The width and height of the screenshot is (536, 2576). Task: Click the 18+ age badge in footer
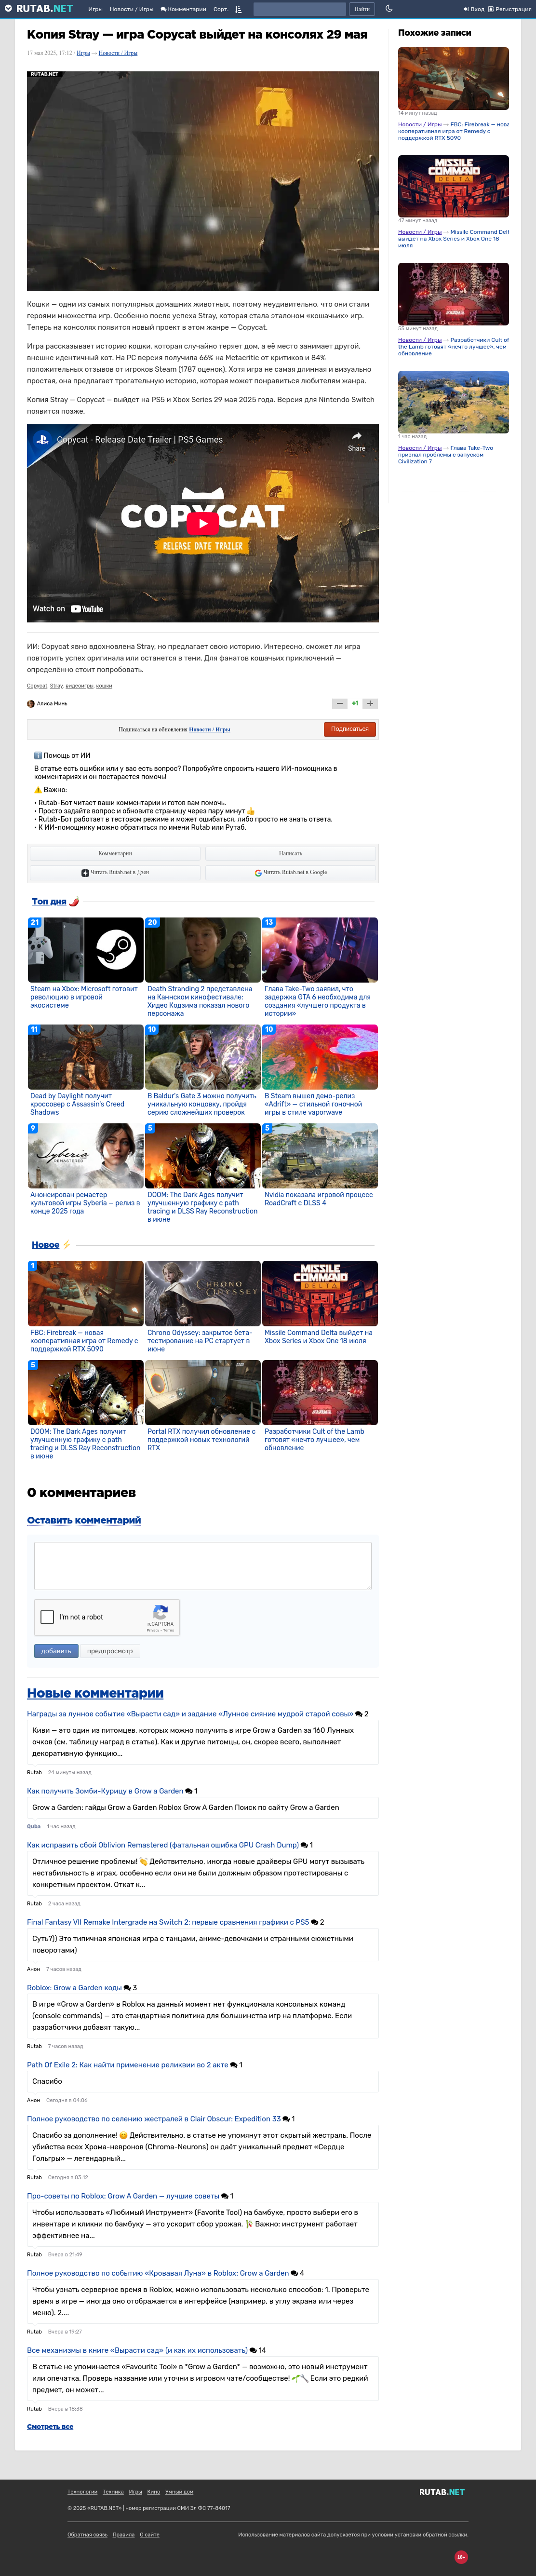(x=461, y=2557)
